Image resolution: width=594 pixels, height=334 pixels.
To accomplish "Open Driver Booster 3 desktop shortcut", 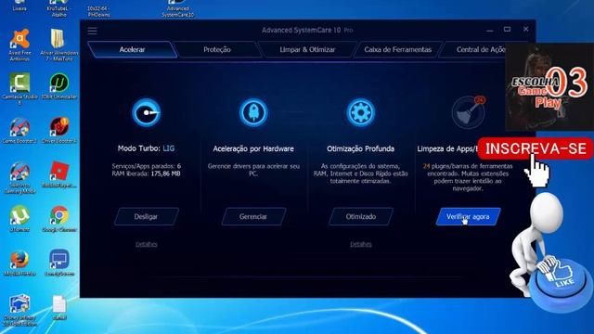I will 59,130.
